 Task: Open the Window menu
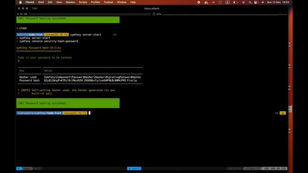pyautogui.click(x=122, y=2)
